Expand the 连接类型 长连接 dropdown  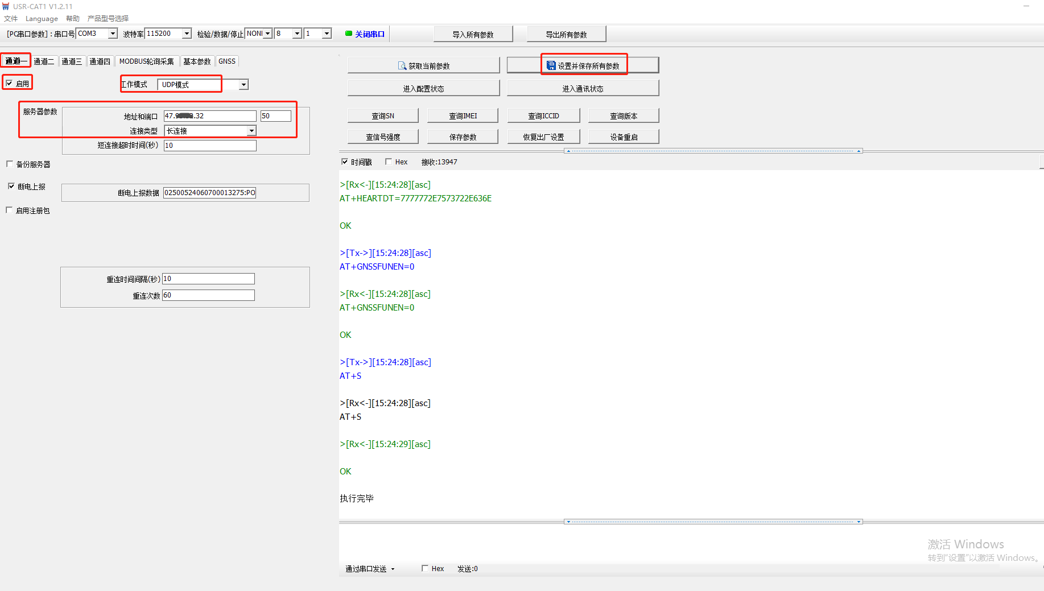click(251, 131)
